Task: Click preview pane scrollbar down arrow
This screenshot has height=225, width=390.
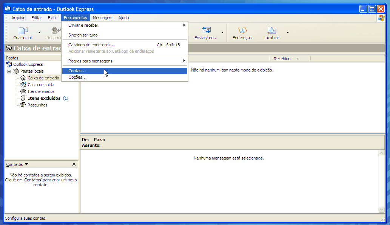Action: 382,210
